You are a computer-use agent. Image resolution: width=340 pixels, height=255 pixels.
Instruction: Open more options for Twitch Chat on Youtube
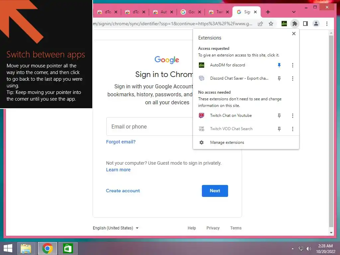click(x=293, y=116)
